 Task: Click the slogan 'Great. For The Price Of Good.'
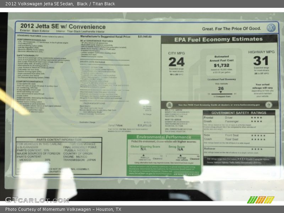pyautogui.click(x=231, y=29)
